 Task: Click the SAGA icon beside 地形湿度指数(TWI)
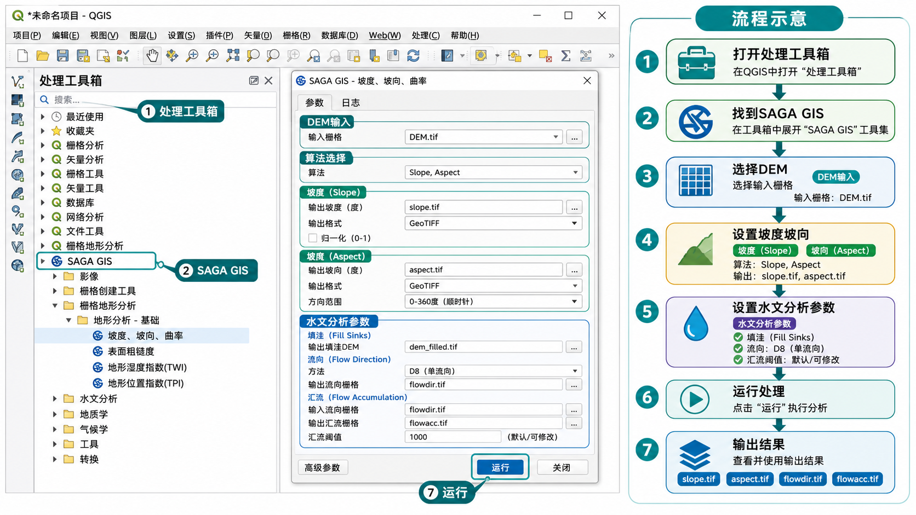pyautogui.click(x=98, y=367)
